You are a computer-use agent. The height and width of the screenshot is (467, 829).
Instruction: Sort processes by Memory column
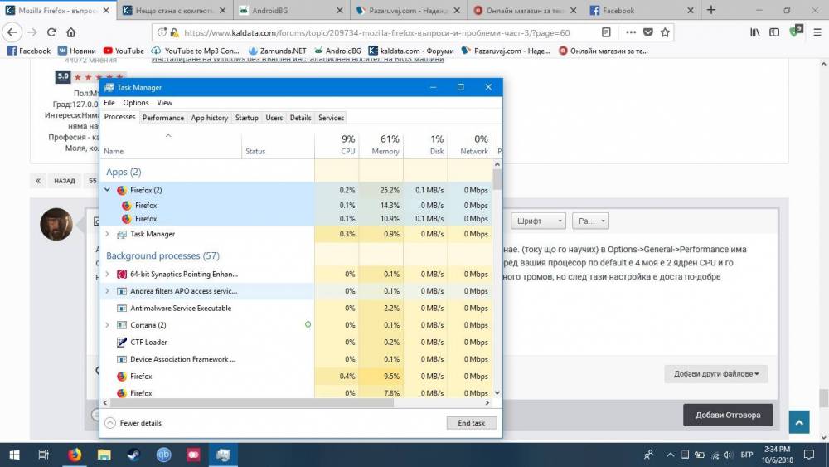[381, 145]
